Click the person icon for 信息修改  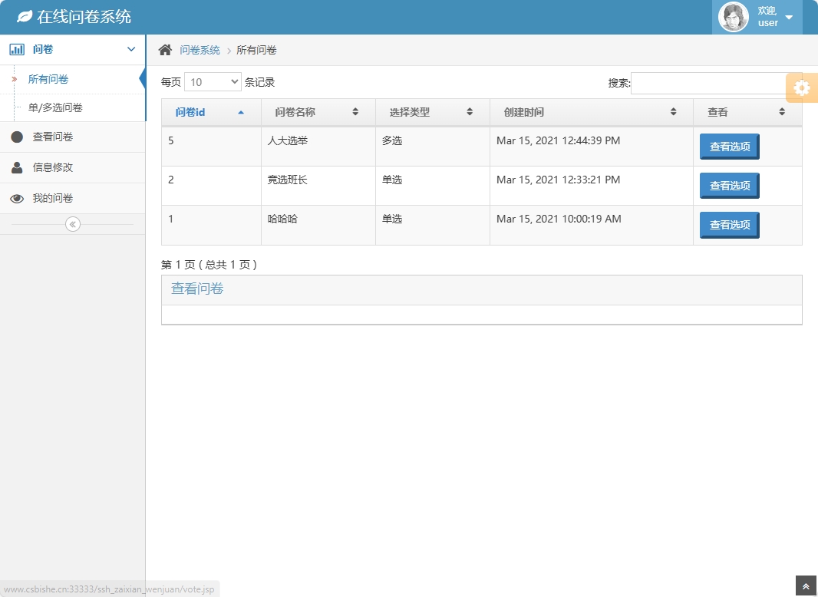tap(17, 167)
